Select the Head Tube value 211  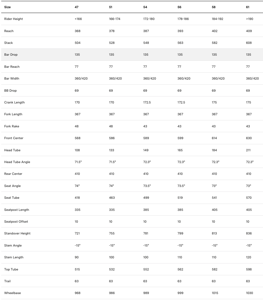pos(248,150)
